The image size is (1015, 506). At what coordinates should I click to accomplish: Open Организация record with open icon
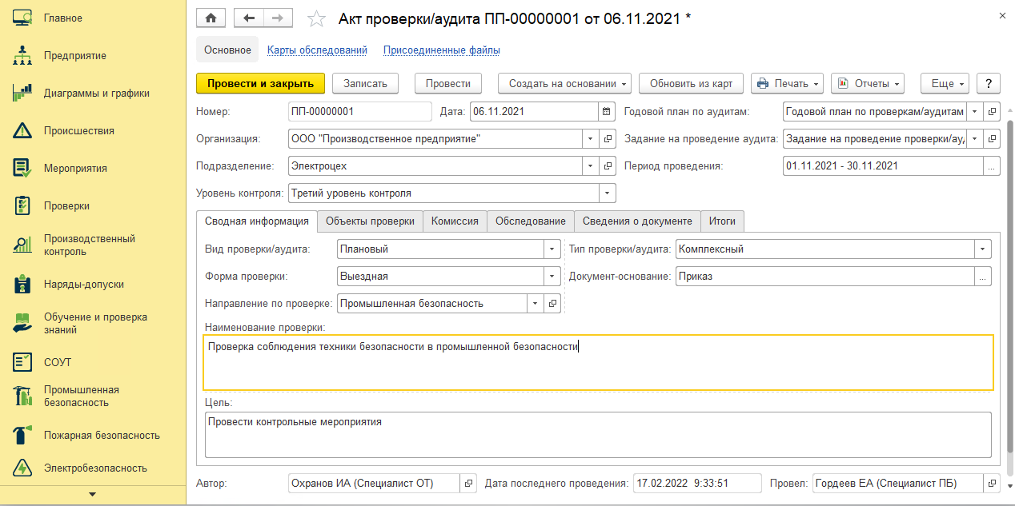pyautogui.click(x=608, y=138)
